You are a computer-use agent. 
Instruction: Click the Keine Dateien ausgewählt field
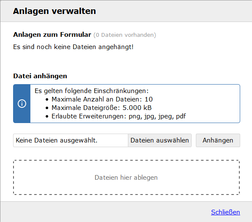coord(71,140)
